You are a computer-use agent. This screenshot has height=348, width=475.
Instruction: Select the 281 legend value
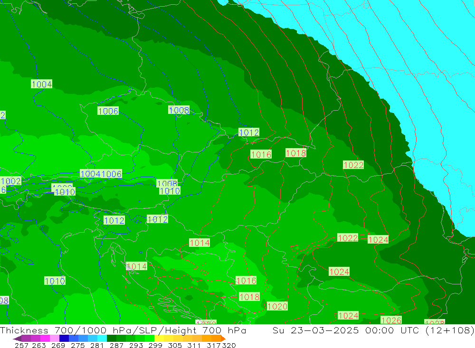[97, 345]
